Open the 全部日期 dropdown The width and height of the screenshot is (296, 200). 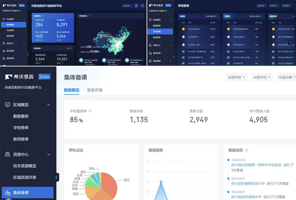pyautogui.click(x=286, y=78)
